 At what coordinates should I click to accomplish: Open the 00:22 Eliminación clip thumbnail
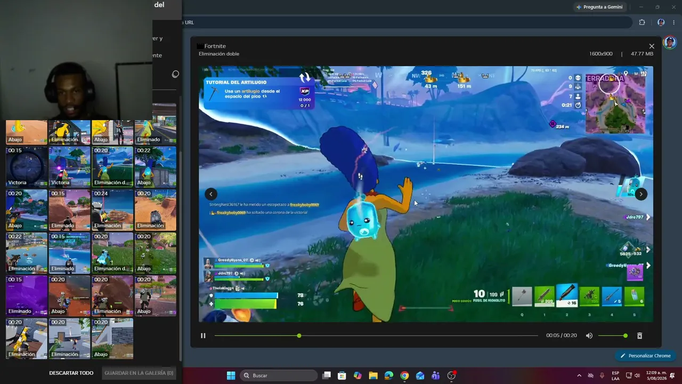click(27, 252)
